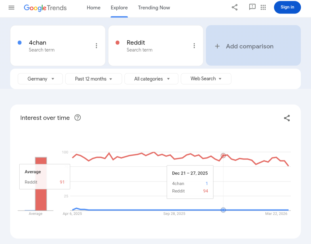The image size is (311, 244).
Task: Edit the 4chan search term
Action: [x=37, y=43]
